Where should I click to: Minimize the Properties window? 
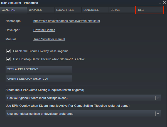pyautogui.click(x=160, y=3)
